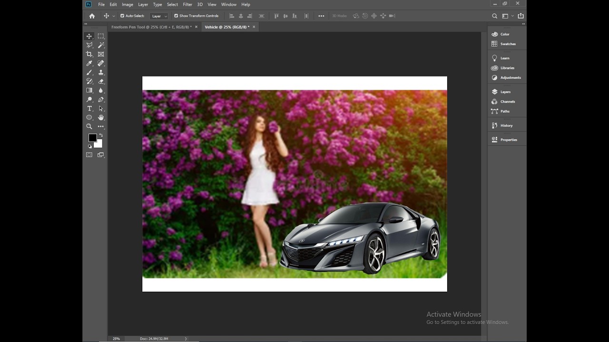Swap foreground and background colors
This screenshot has height=342, width=609.
pyautogui.click(x=101, y=135)
